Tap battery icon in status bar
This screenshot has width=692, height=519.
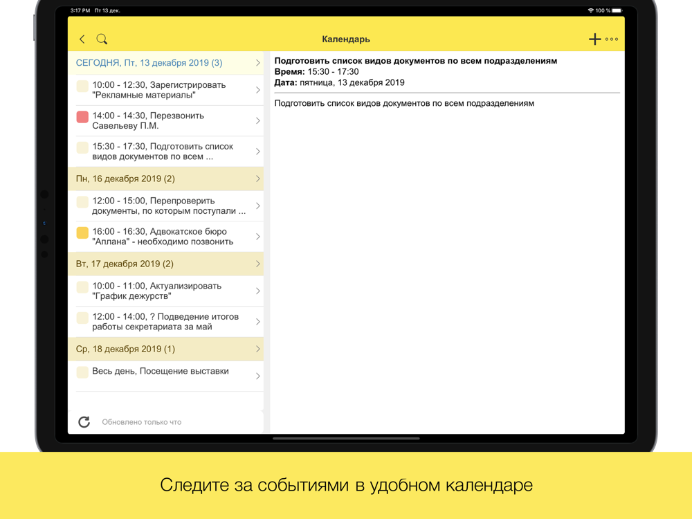tap(617, 10)
